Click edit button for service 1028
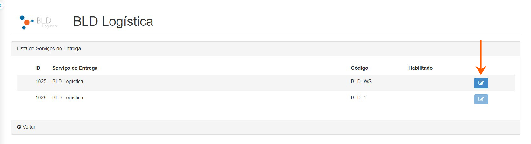 [481, 99]
